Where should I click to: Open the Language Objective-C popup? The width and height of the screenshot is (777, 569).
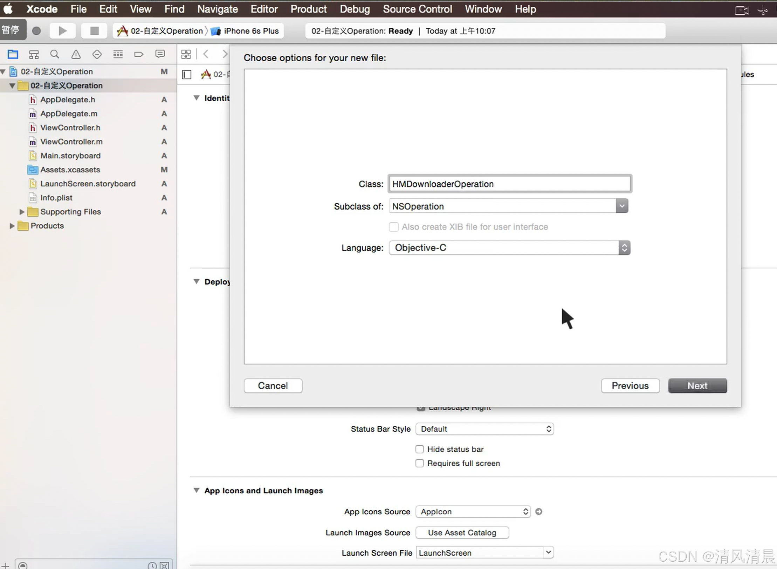coord(509,248)
